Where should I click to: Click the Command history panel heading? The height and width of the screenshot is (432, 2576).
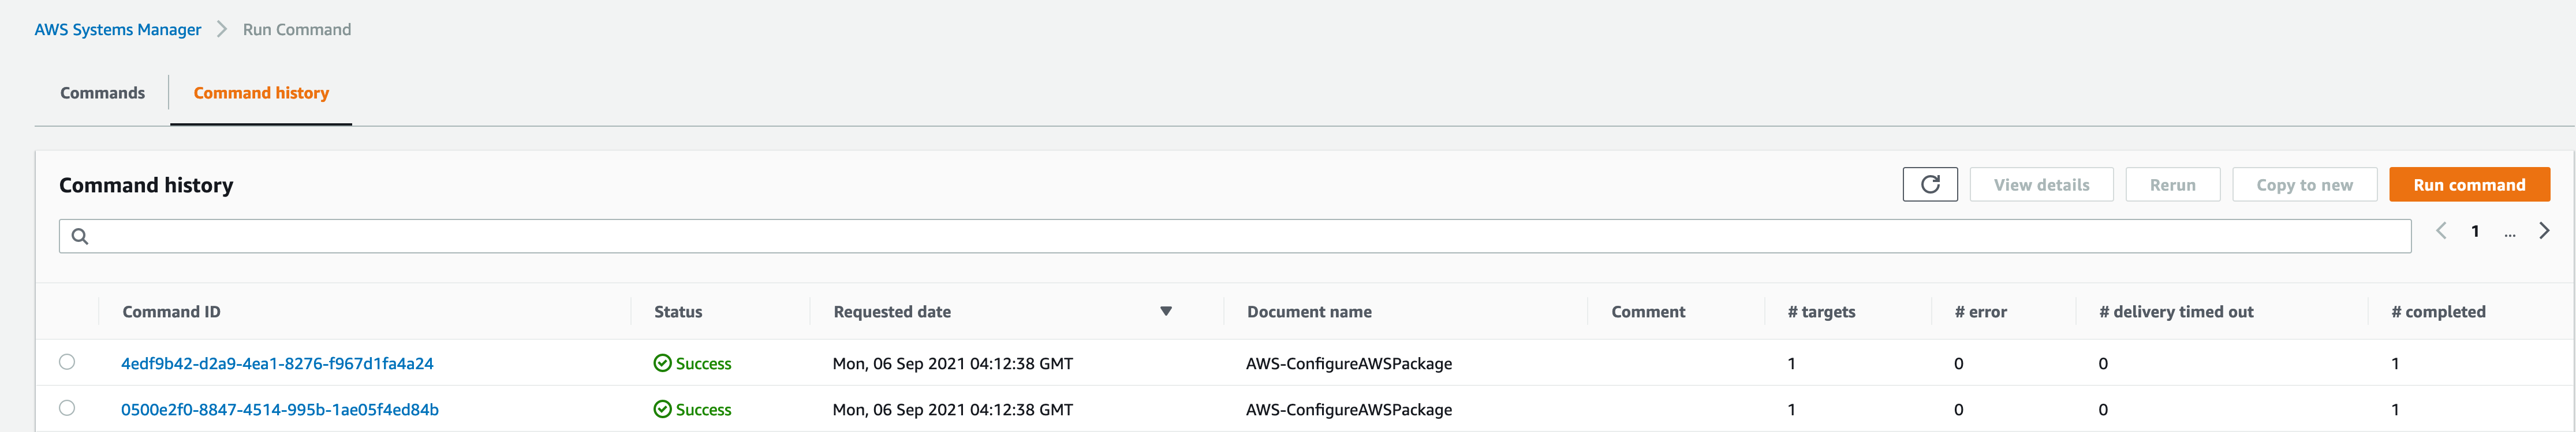pos(146,184)
